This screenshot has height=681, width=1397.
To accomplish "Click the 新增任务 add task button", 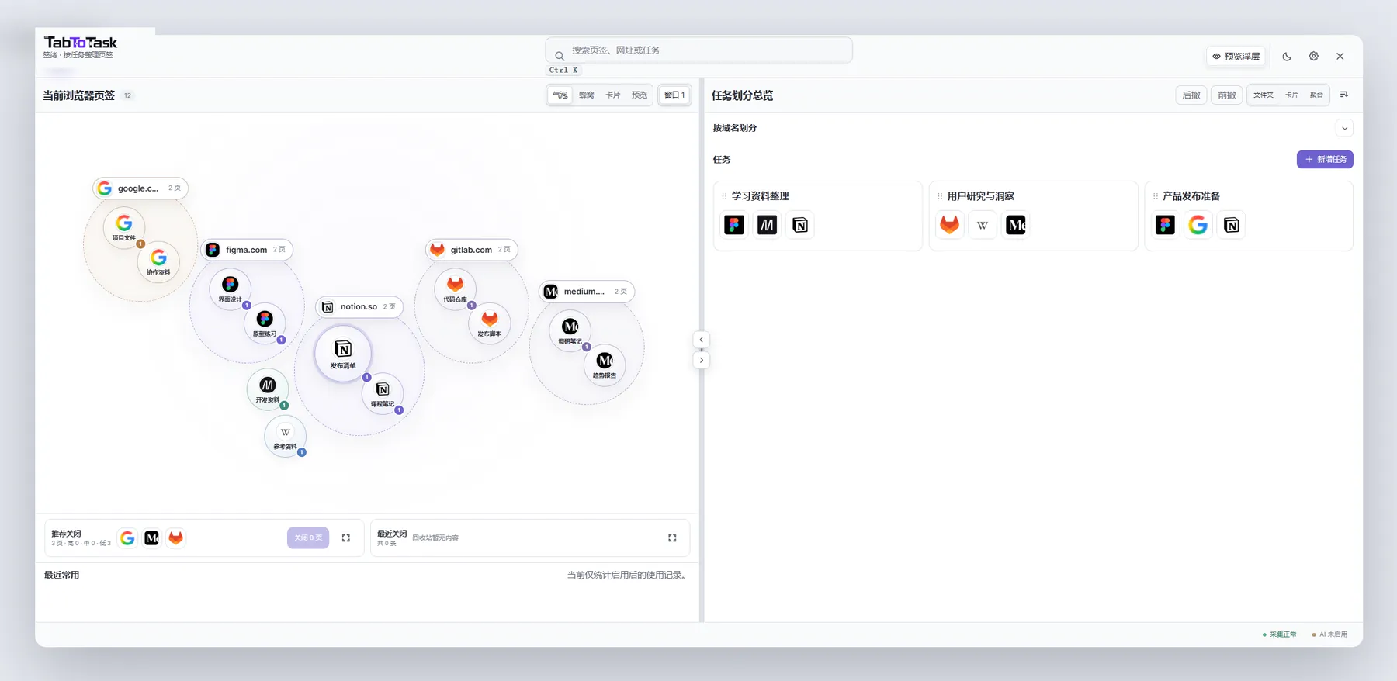I will tap(1325, 159).
